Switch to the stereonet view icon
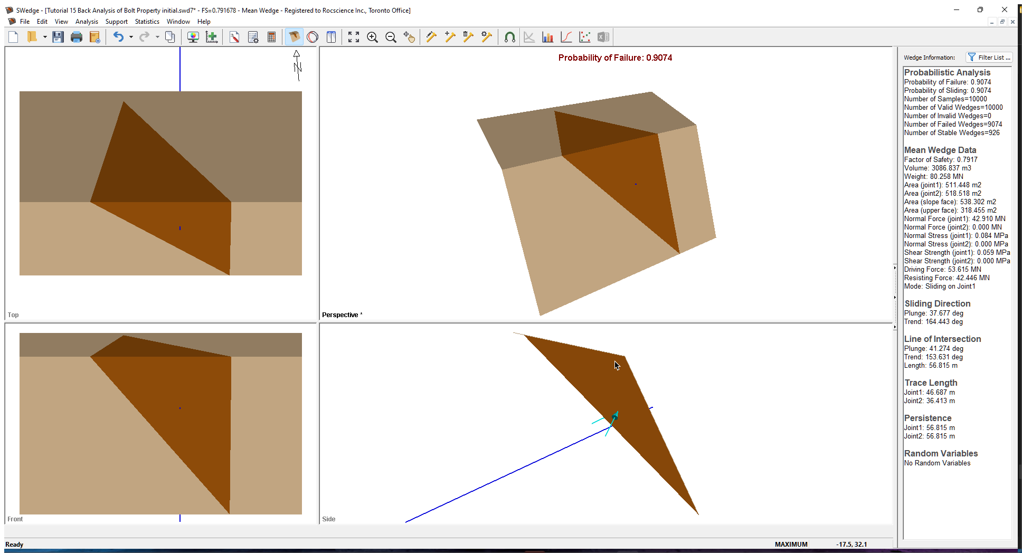Viewport: 1022px width, 553px height. (313, 37)
